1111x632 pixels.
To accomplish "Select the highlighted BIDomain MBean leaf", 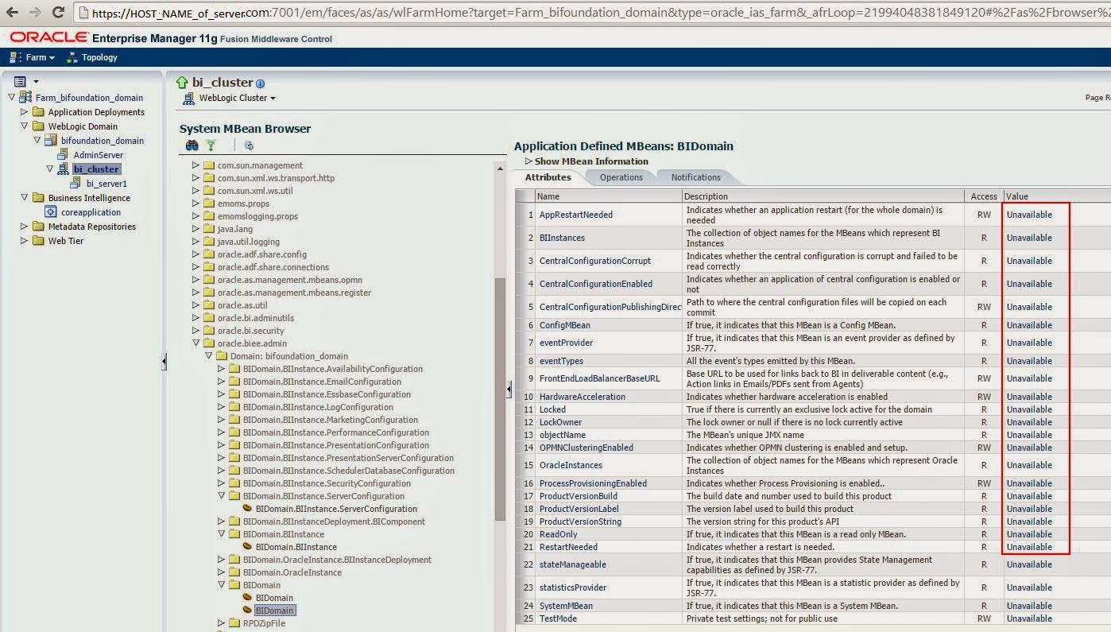I will [x=275, y=611].
